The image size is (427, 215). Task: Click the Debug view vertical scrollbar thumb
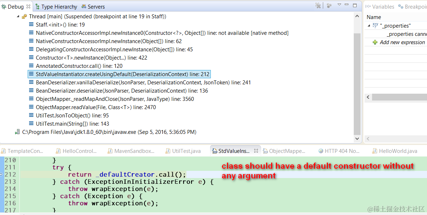click(x=357, y=84)
